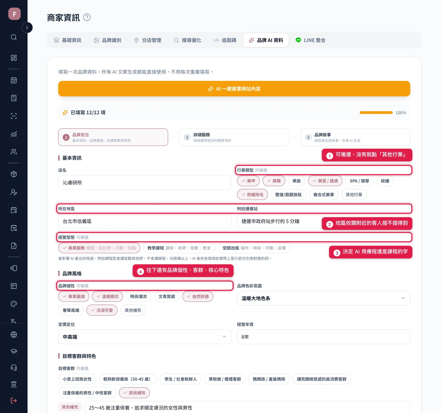441x413 pixels.
Task: Expand the sidebar with the arrow toggle
Action: click(x=27, y=28)
